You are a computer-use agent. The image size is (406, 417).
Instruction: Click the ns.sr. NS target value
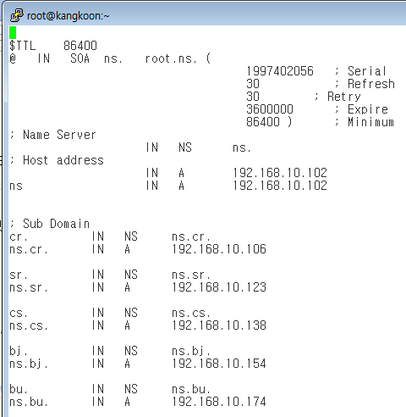coord(191,275)
